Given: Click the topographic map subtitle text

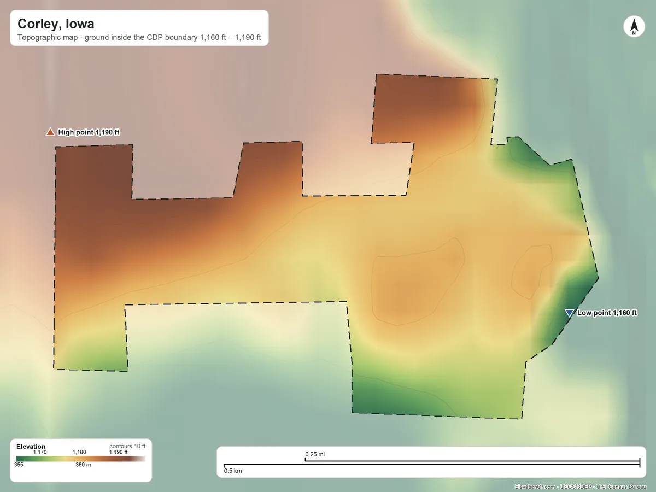Looking at the screenshot, I should click(x=139, y=39).
